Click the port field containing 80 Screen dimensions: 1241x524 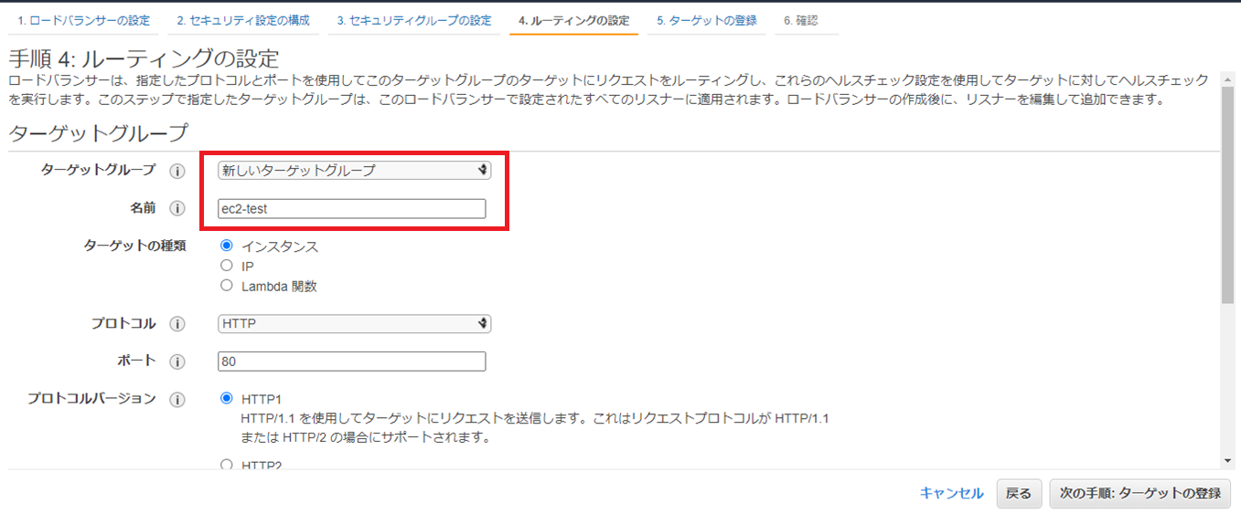point(351,362)
